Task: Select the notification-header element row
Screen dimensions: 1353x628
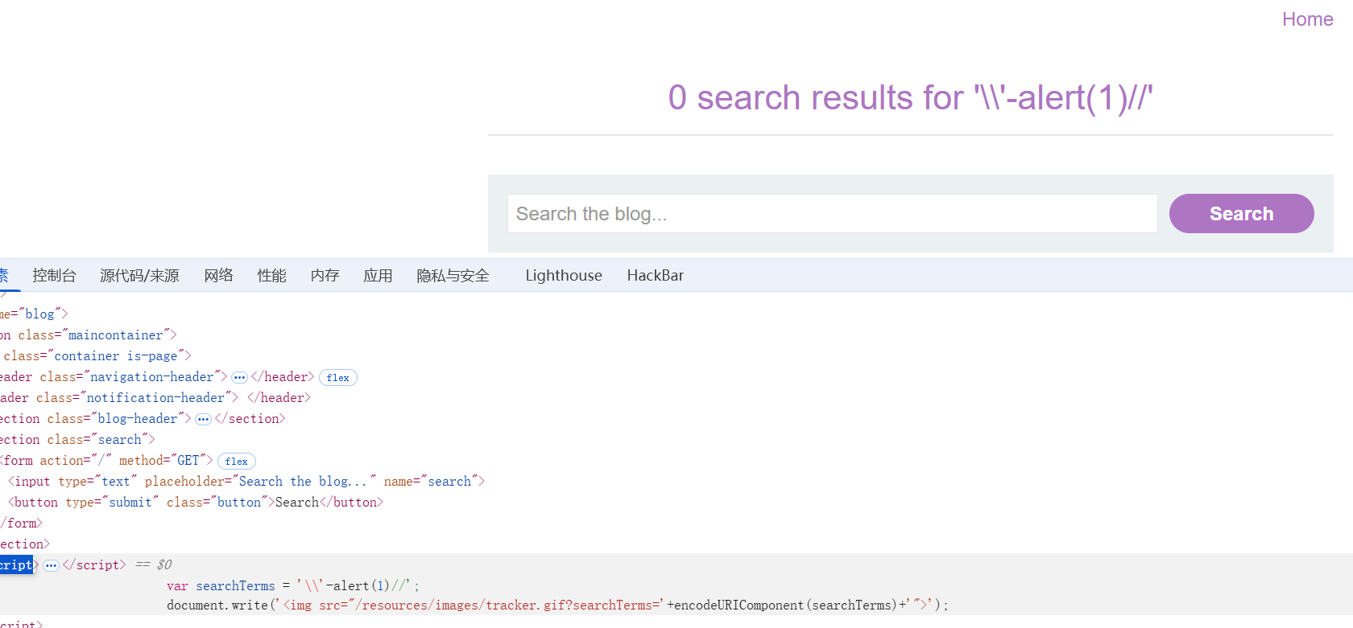Action: [155, 398]
